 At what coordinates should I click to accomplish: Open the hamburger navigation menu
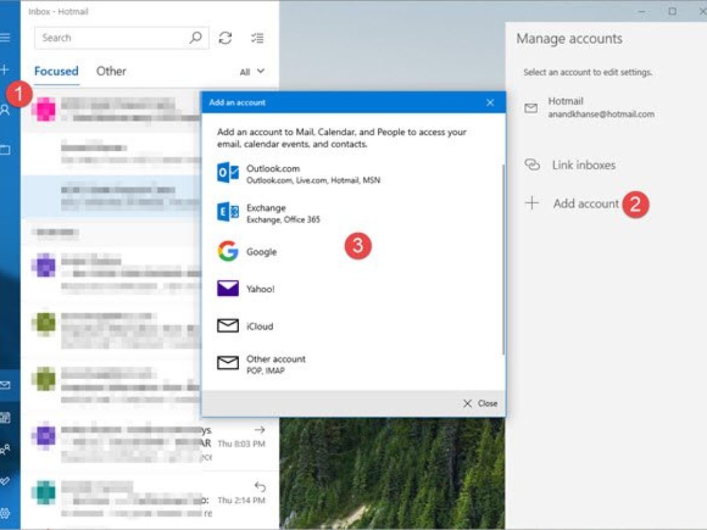pos(5,38)
